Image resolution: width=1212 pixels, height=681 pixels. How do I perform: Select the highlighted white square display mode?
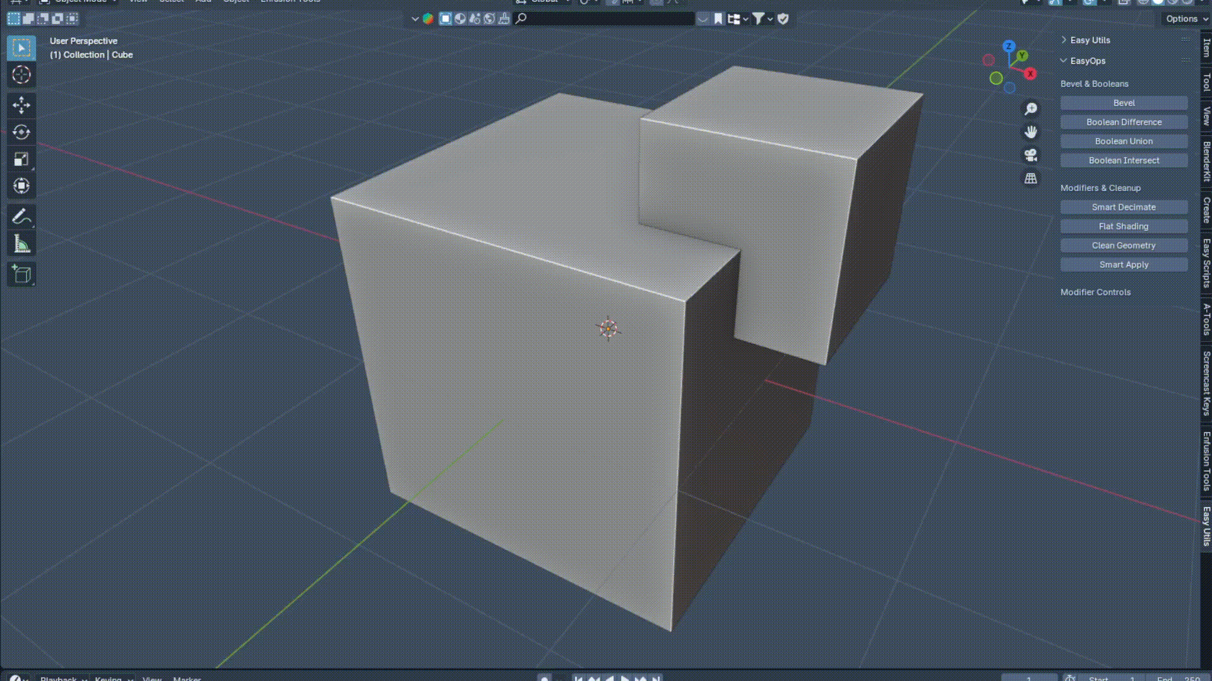point(446,19)
